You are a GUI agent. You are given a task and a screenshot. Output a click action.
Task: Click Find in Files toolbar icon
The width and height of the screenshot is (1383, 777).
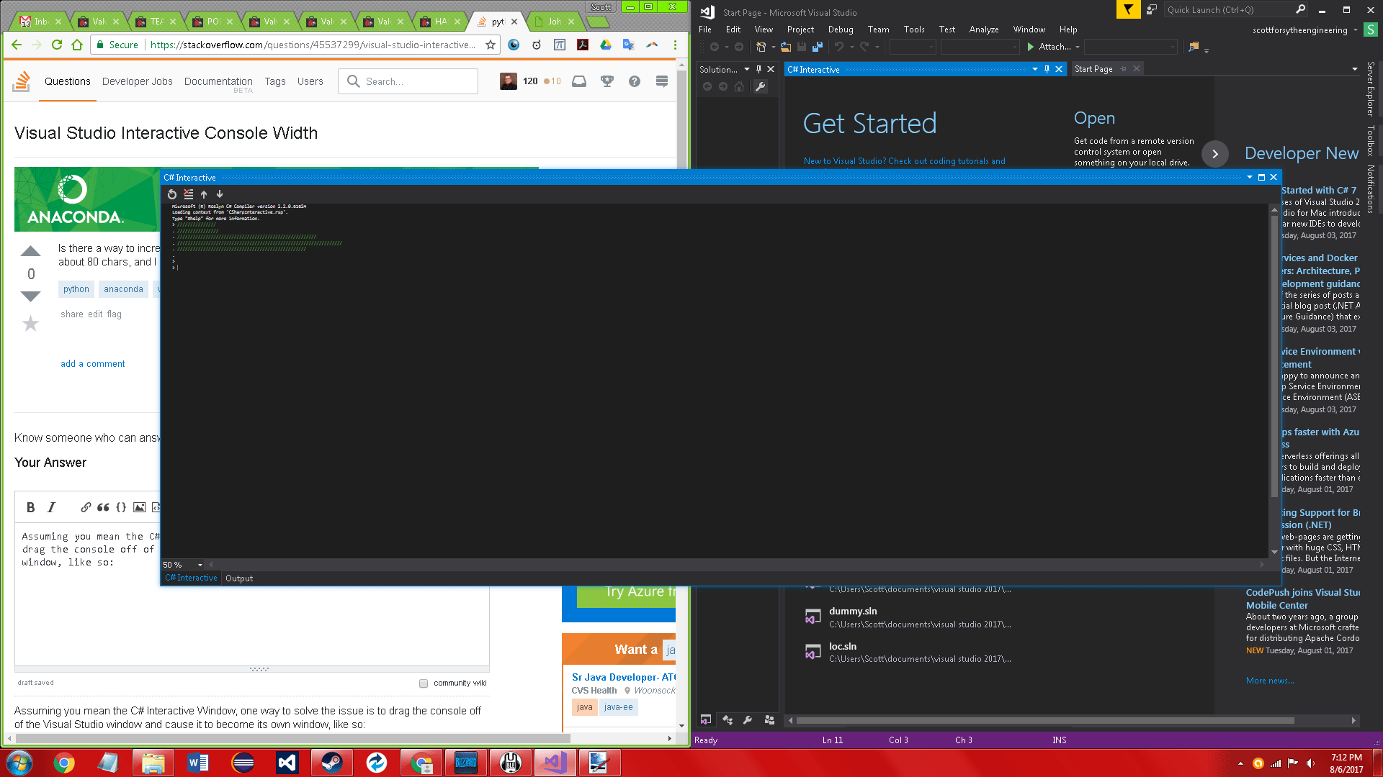tap(1194, 47)
